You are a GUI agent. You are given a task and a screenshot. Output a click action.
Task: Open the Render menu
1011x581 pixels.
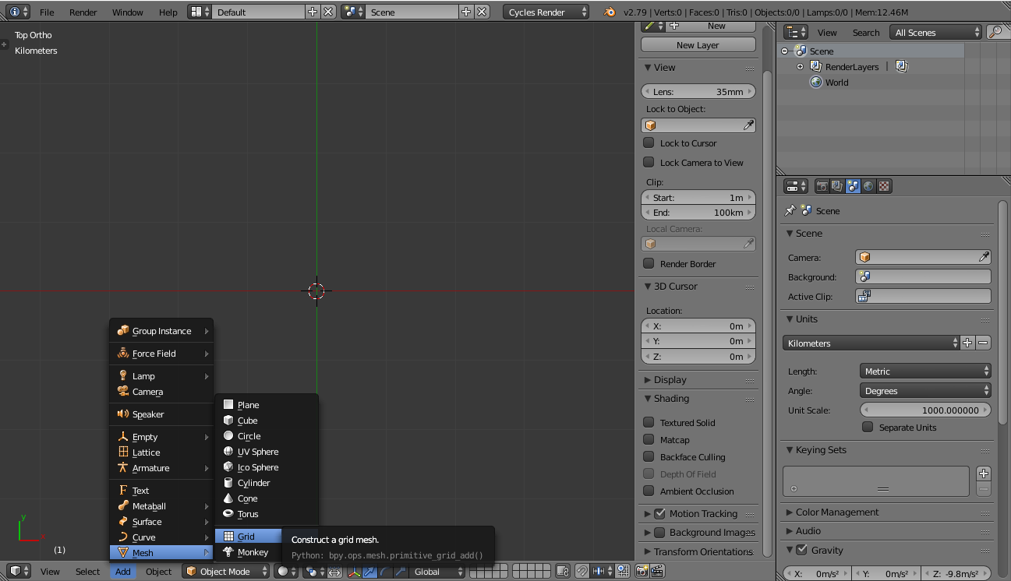(83, 12)
